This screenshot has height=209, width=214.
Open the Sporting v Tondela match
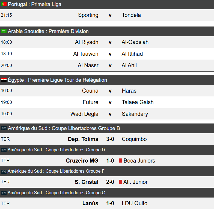(110, 15)
